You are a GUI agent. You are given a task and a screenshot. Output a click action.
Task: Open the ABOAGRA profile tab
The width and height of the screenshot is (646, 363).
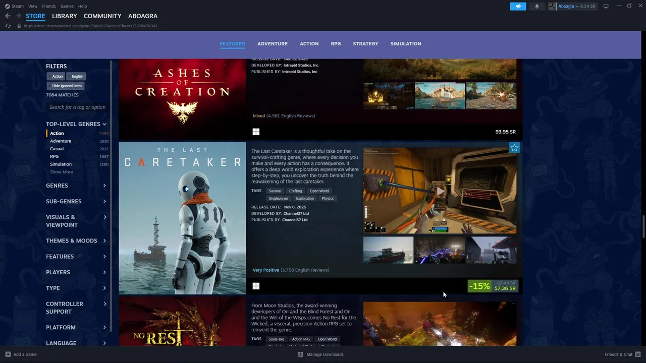143,16
